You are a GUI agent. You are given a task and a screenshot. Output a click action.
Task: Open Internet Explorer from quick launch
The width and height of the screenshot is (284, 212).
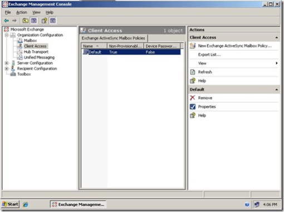[26, 204]
